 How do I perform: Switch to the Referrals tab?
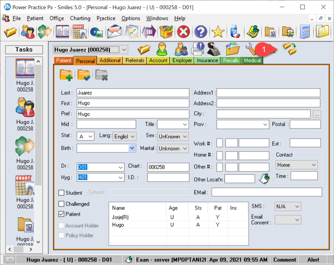tap(135, 60)
